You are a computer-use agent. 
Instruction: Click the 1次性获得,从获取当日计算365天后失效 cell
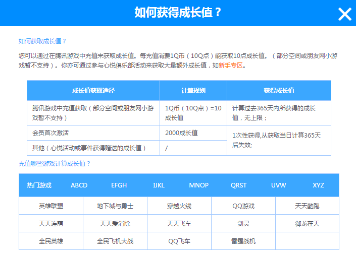tap(279, 140)
